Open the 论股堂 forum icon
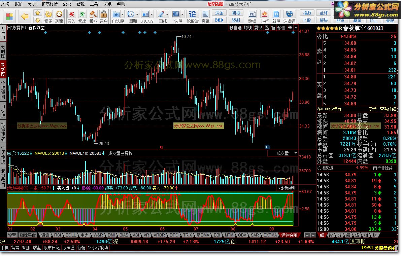The image size is (402, 256). 192,14
